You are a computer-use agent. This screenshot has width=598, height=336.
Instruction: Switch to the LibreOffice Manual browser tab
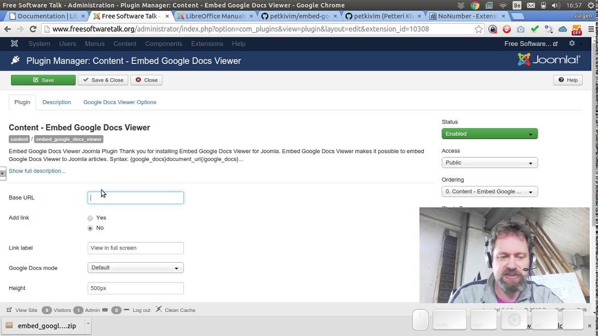click(215, 16)
